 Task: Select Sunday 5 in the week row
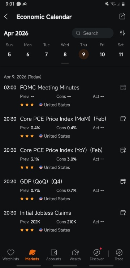point(9,54)
